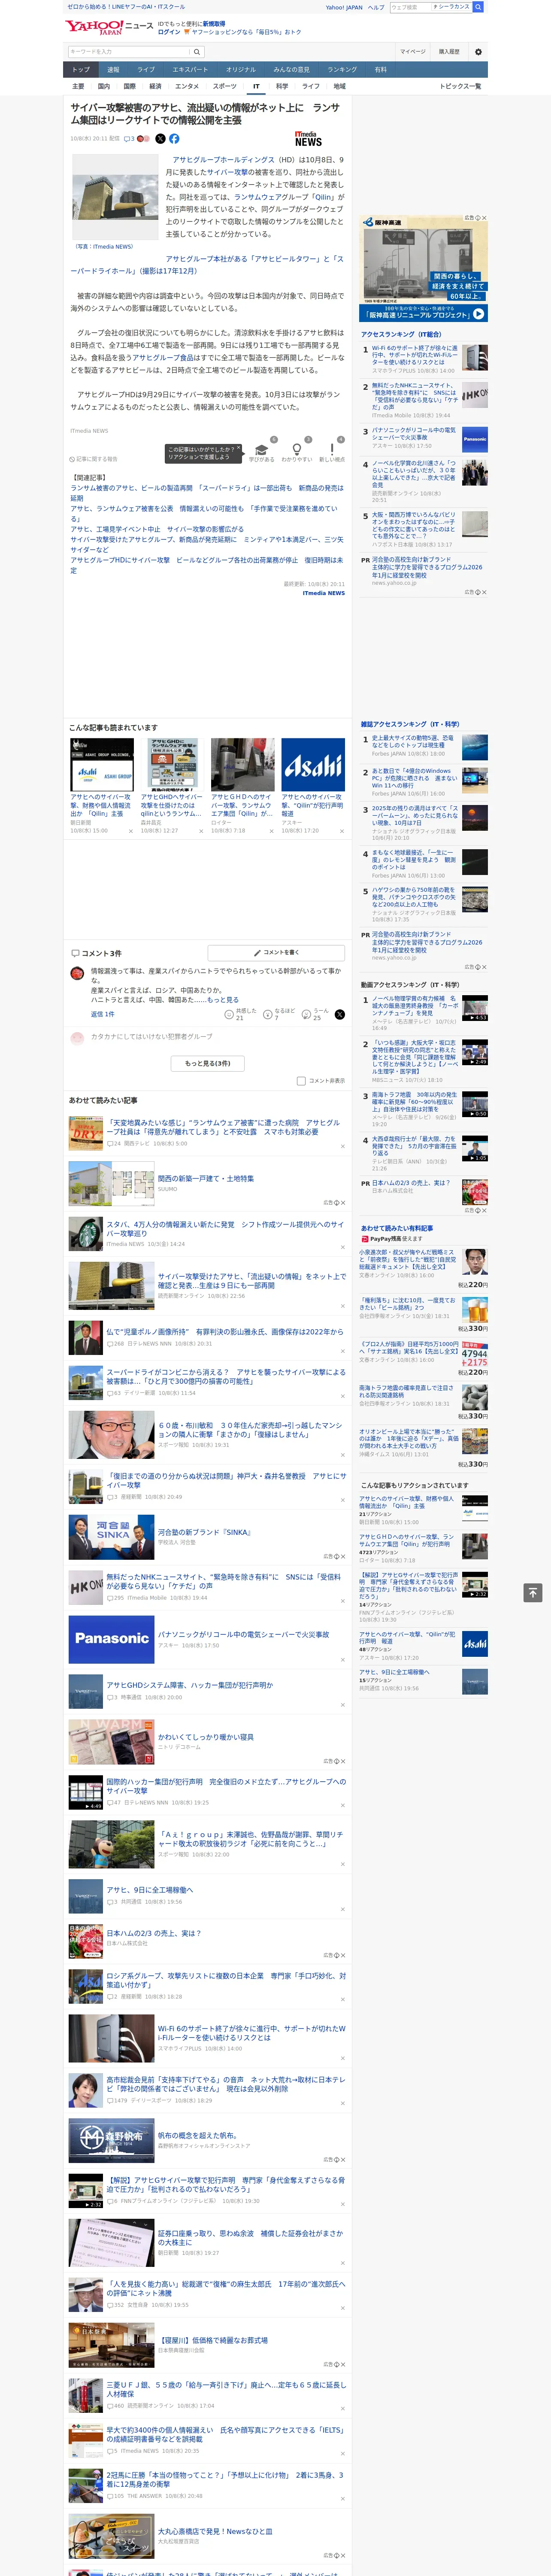Select the 科学 category
The width and height of the screenshot is (551, 2576).
click(x=282, y=86)
